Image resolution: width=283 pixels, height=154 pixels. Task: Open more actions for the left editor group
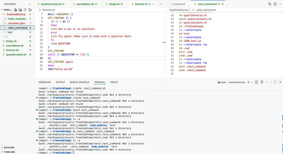tap(161, 4)
